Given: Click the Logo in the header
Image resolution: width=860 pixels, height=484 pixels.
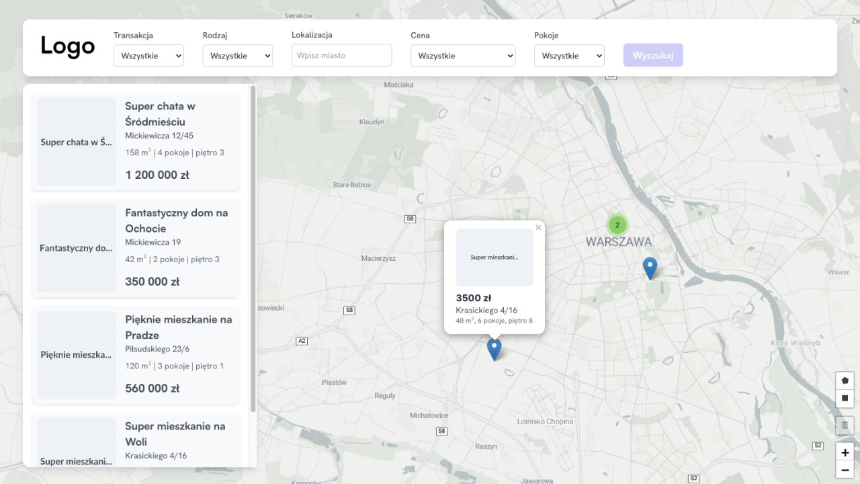Looking at the screenshot, I should coord(67,46).
